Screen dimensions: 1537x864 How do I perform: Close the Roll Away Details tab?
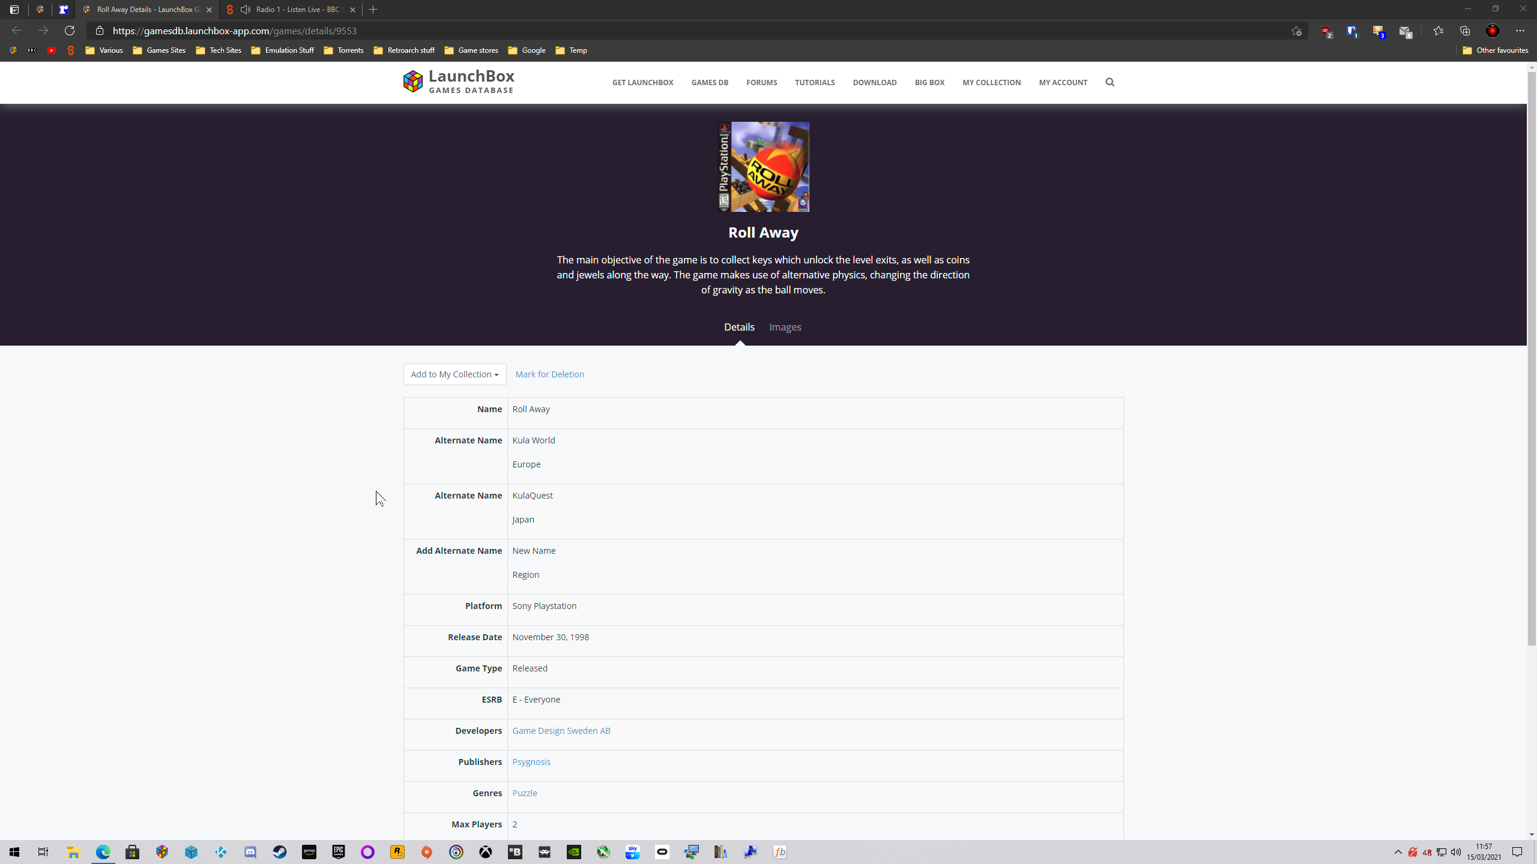209,10
